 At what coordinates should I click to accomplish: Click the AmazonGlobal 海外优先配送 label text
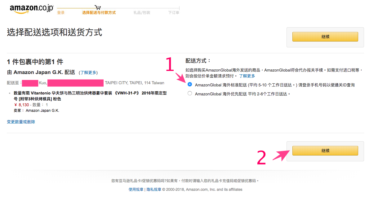pyautogui.click(x=243, y=94)
